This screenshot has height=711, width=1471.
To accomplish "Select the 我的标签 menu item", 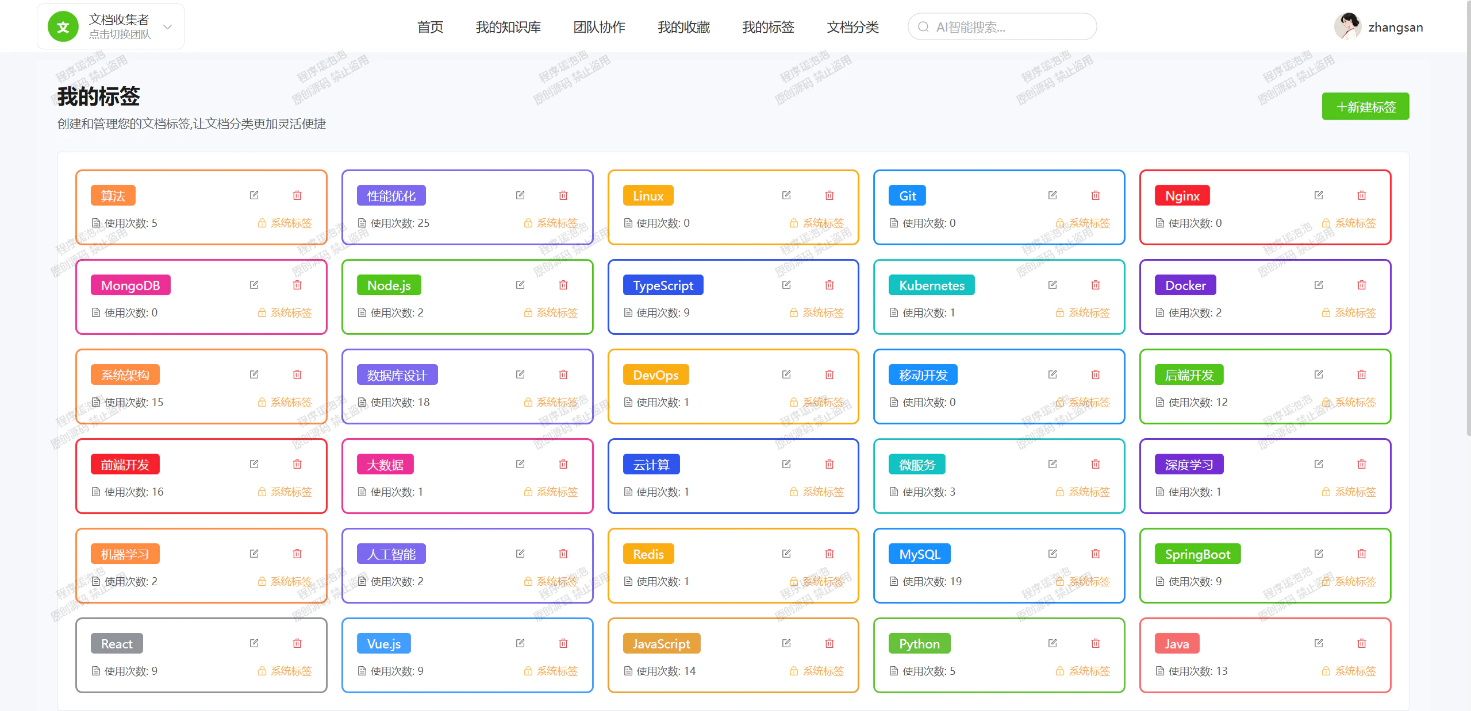I will [768, 27].
